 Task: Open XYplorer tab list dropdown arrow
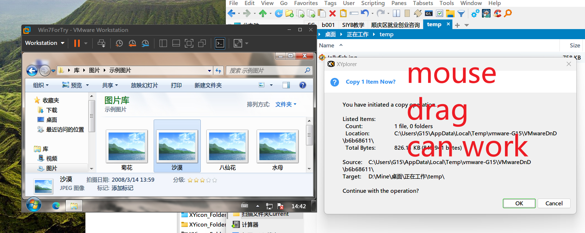[466, 25]
